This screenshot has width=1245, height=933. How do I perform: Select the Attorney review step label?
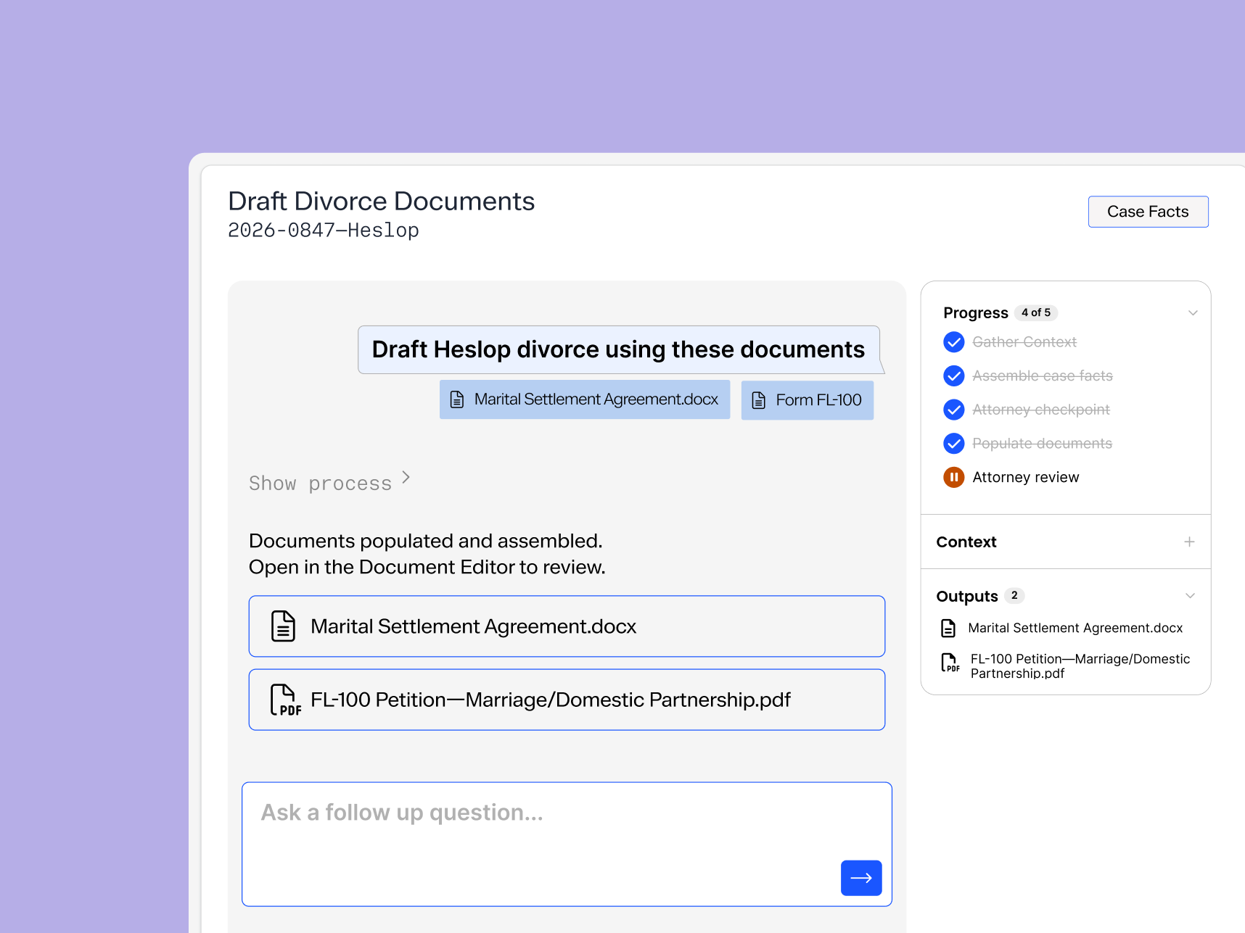[1026, 477]
